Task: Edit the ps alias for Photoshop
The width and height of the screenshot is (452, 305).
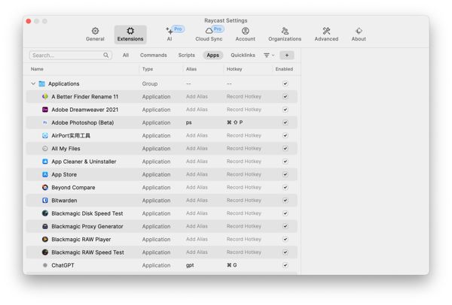Action: click(x=189, y=122)
